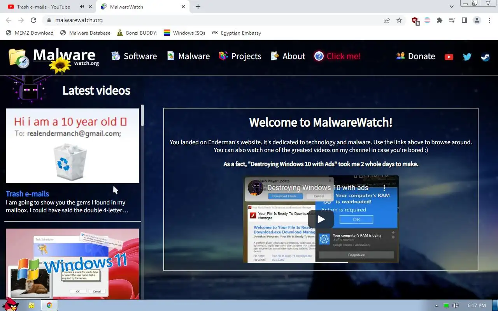Go forward in browser history
The height and width of the screenshot is (311, 498).
click(21, 20)
